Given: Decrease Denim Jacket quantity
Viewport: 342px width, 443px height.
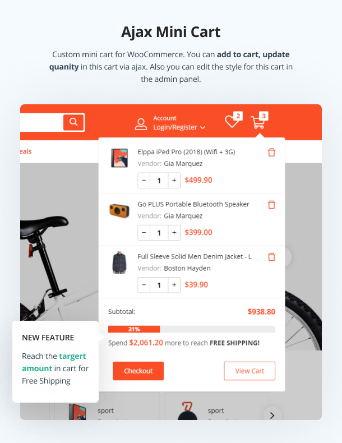Looking at the screenshot, I should pyautogui.click(x=144, y=285).
